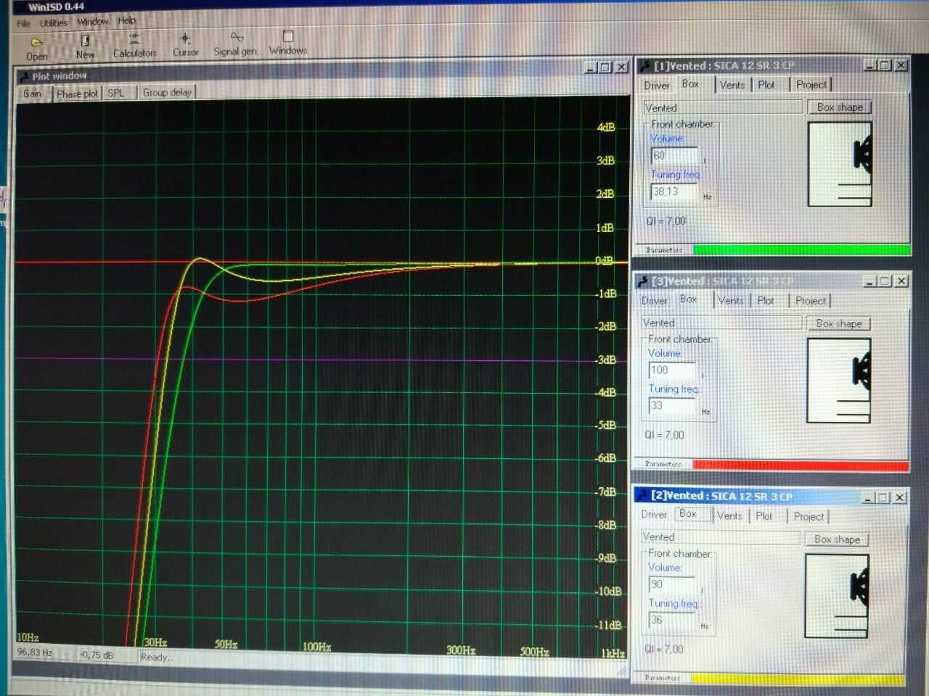Image resolution: width=929 pixels, height=696 pixels.
Task: Click box diagram thumbnail in project [3]
Action: (838, 380)
